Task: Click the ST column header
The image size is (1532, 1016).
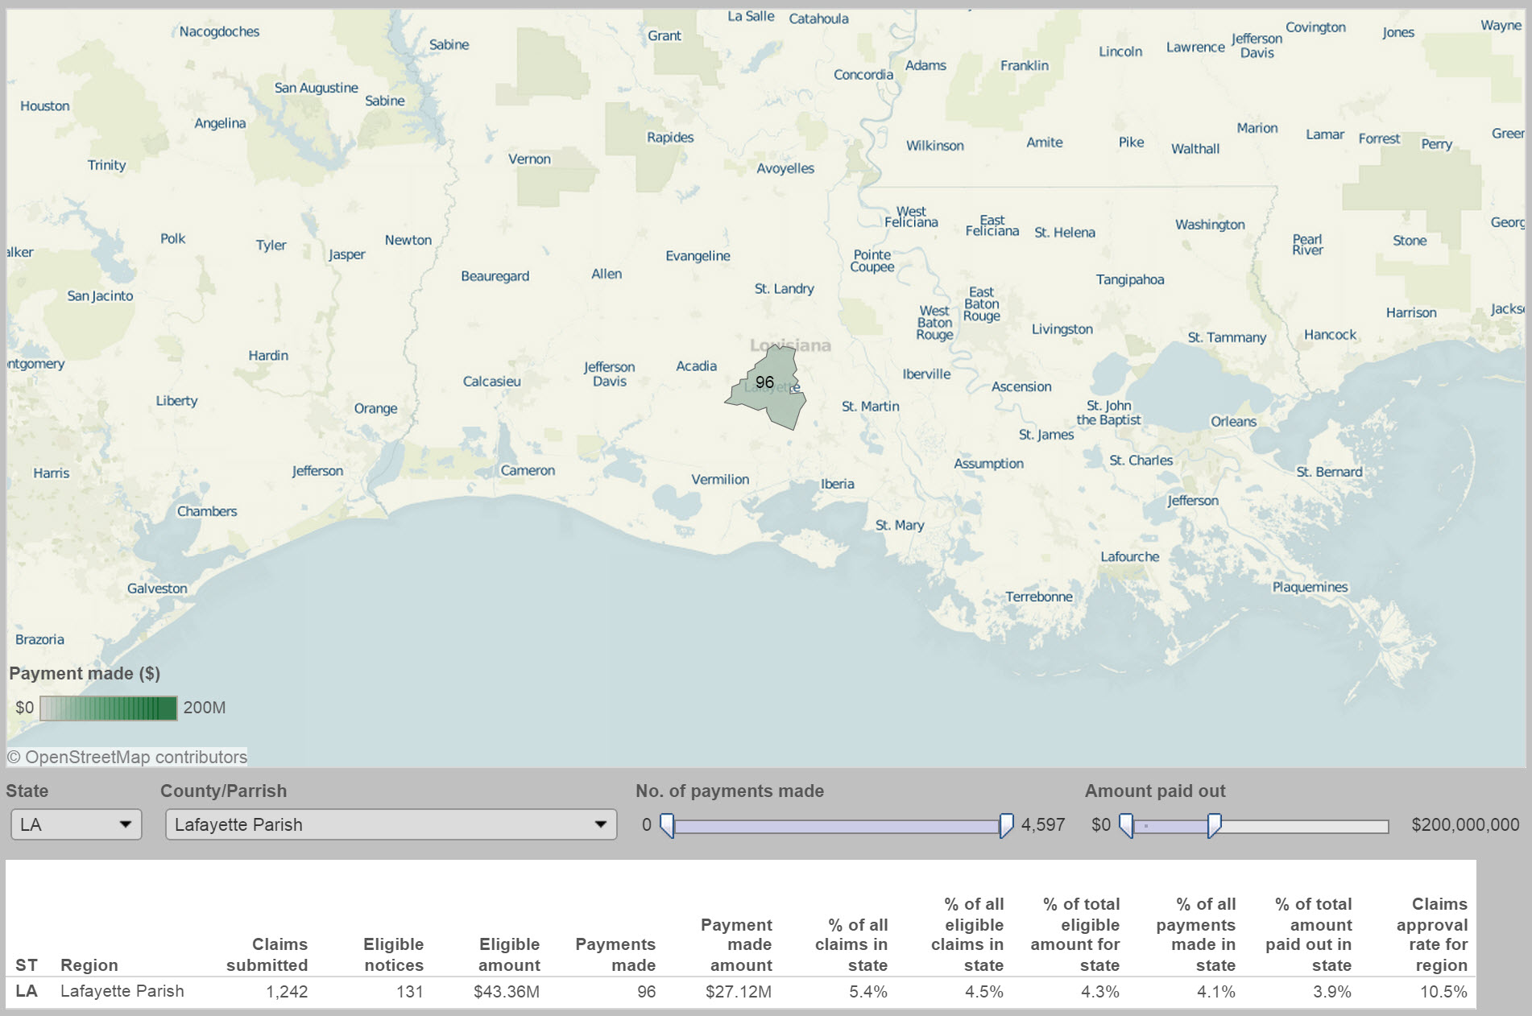Action: [x=27, y=964]
